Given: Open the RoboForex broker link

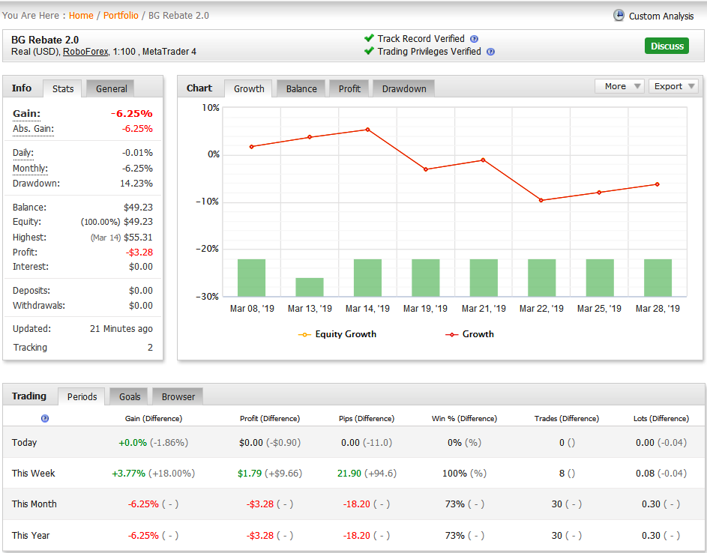Looking at the screenshot, I should click(85, 52).
